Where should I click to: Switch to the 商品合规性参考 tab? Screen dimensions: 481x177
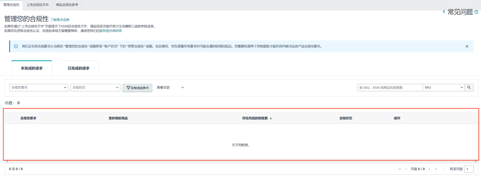67,5
